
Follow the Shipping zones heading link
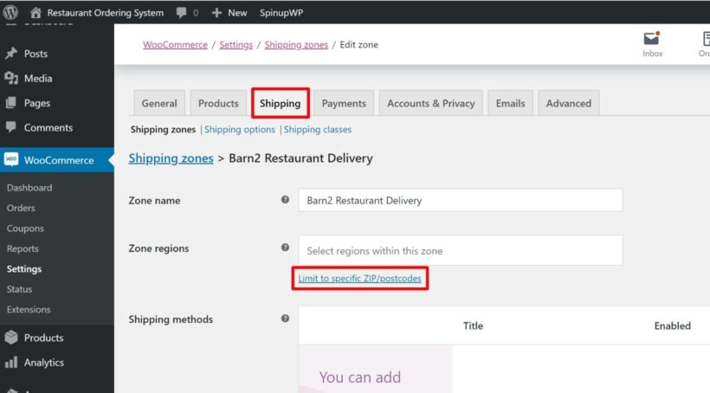171,158
